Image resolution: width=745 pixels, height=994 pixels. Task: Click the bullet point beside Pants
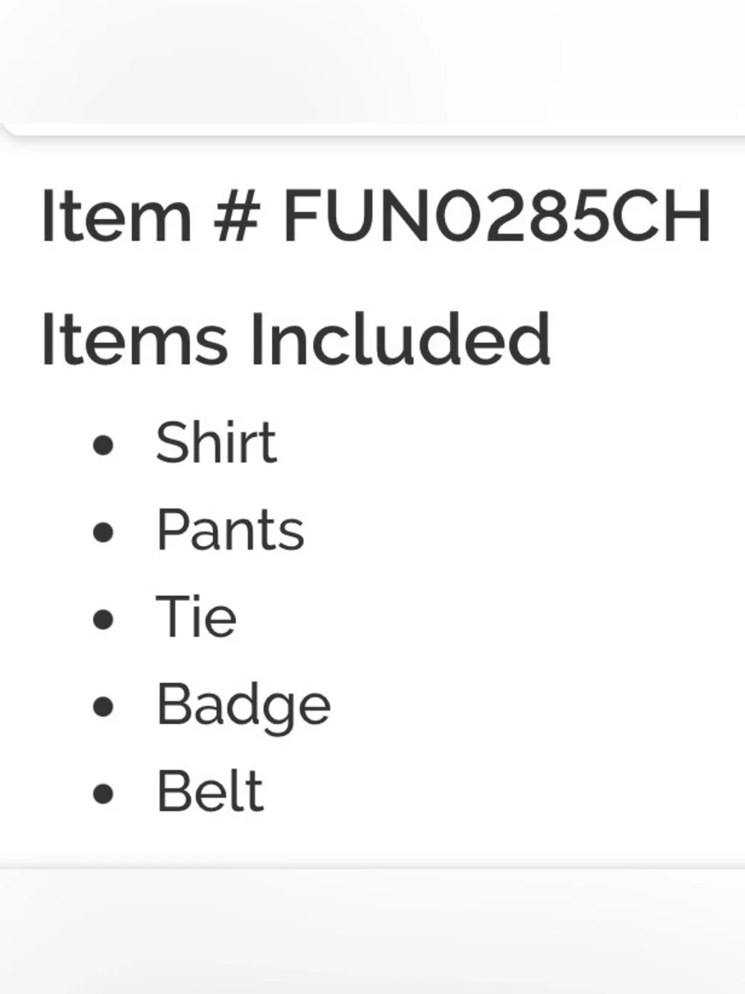click(104, 532)
